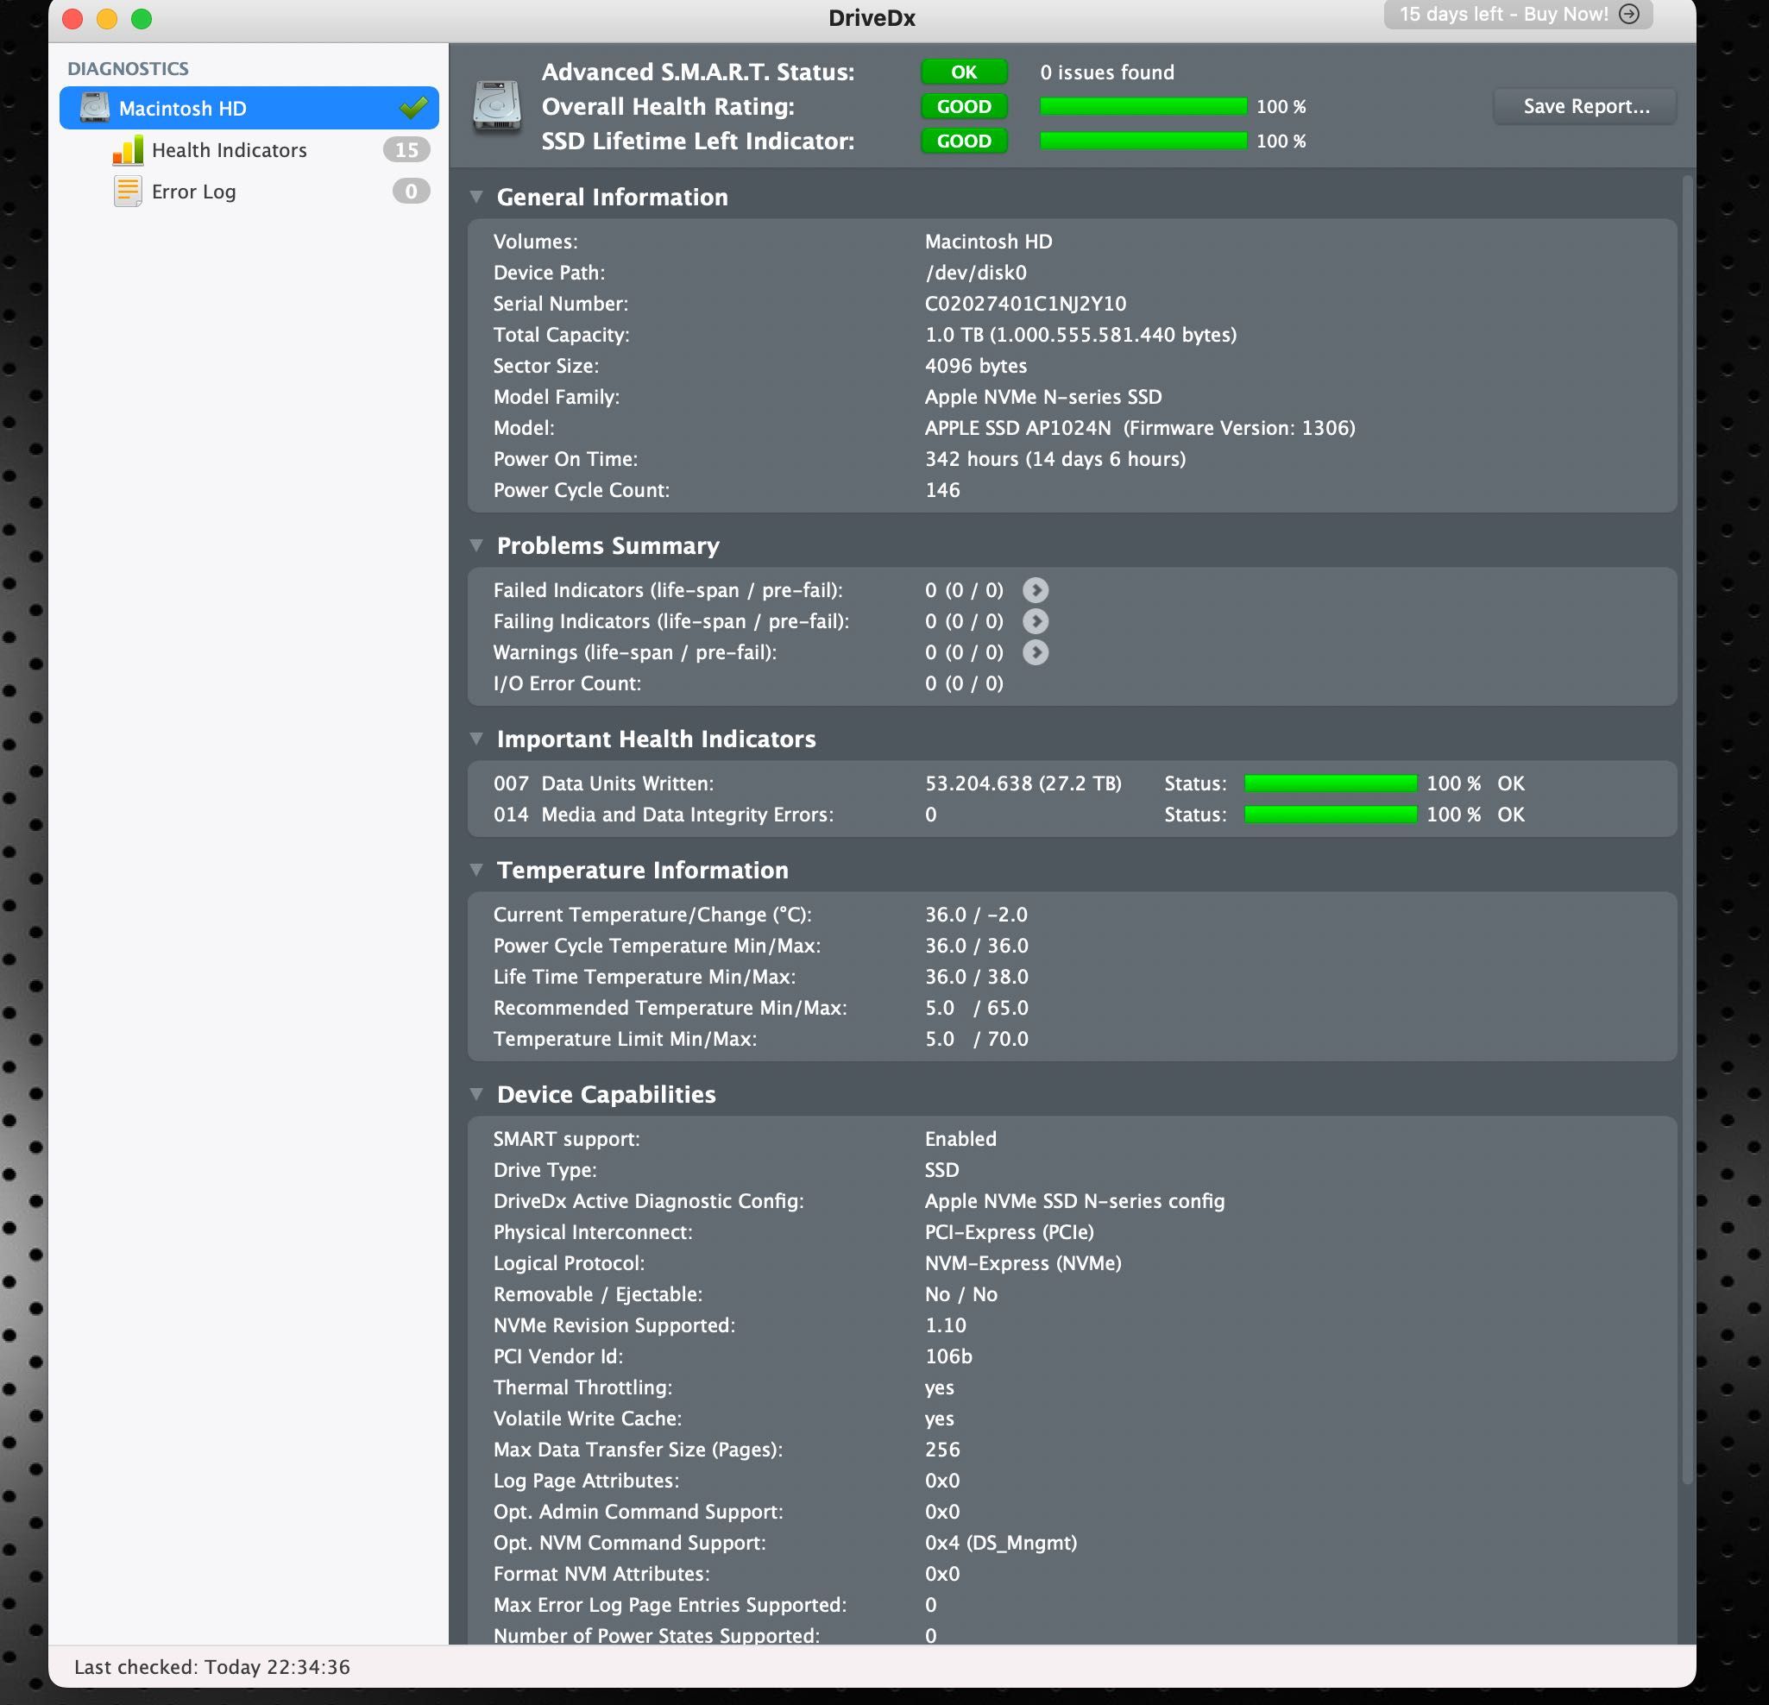This screenshot has width=1769, height=1705.
Task: Collapse Important Health Indicators section
Action: (476, 739)
